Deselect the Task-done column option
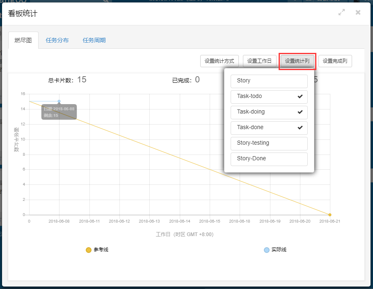The height and width of the screenshot is (289, 373). pos(269,127)
